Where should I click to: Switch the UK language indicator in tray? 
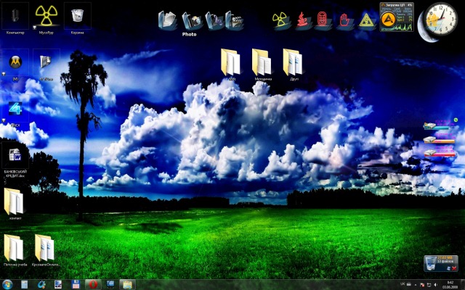[403, 283]
